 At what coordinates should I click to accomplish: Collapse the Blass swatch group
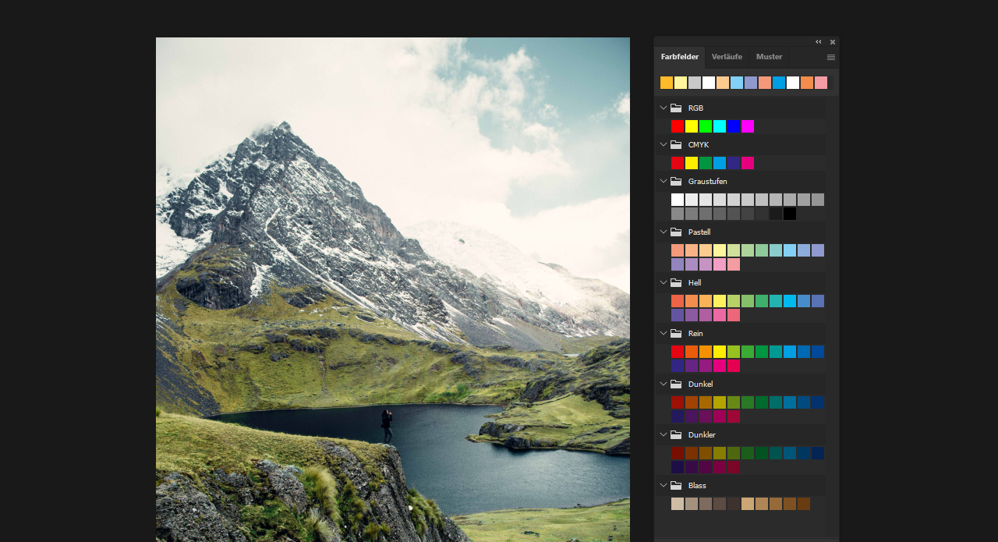point(664,486)
